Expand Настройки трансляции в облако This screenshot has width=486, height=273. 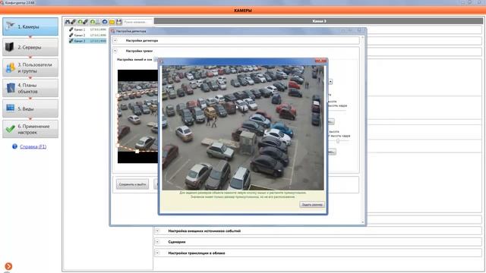coord(157,253)
